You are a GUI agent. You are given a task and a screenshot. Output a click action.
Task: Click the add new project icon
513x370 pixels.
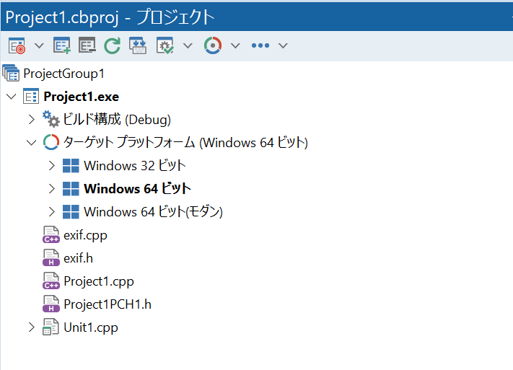click(63, 45)
